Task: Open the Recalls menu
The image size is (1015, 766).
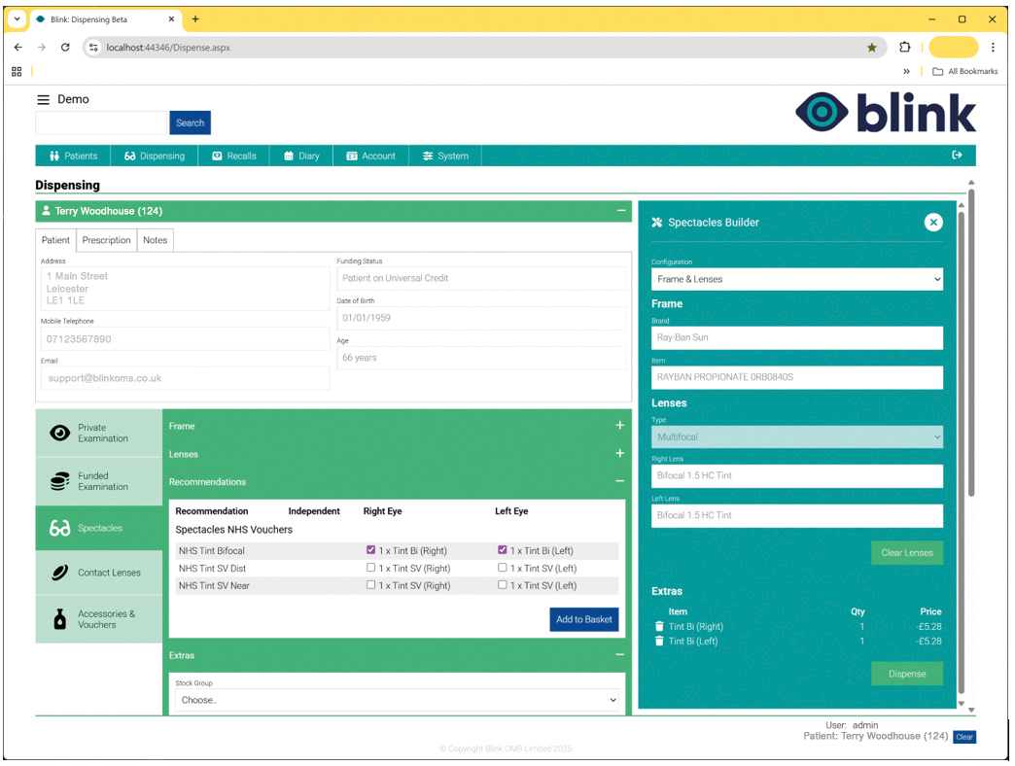Action: (233, 156)
